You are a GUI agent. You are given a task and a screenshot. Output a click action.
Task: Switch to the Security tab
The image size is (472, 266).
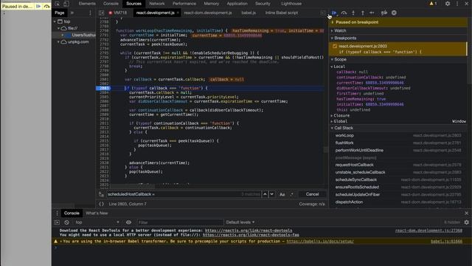pyautogui.click(x=263, y=4)
